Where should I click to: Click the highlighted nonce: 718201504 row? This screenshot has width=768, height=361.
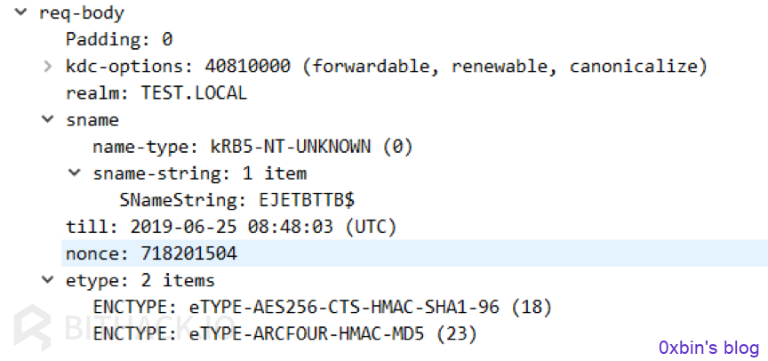click(414, 253)
